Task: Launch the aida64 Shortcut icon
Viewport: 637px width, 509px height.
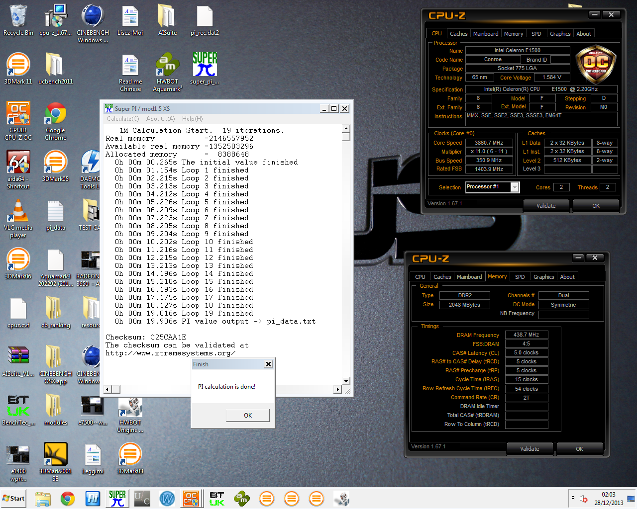Action: coord(18,170)
